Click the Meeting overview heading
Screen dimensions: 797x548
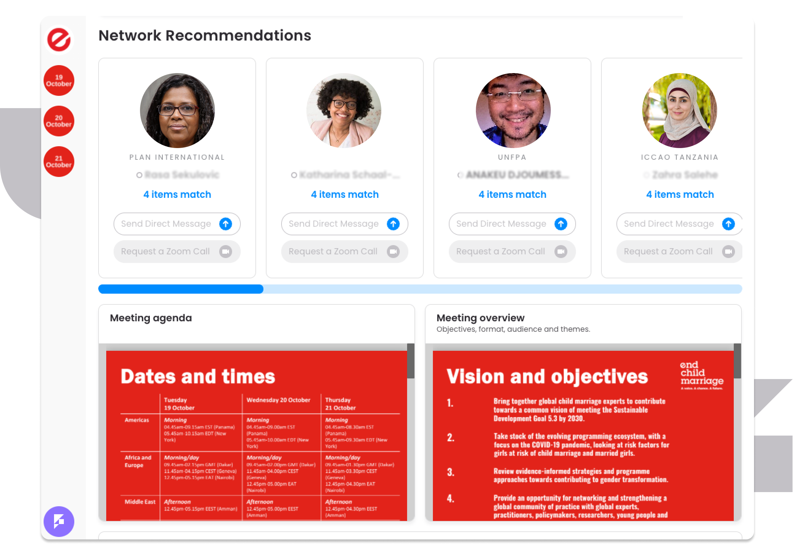click(480, 318)
